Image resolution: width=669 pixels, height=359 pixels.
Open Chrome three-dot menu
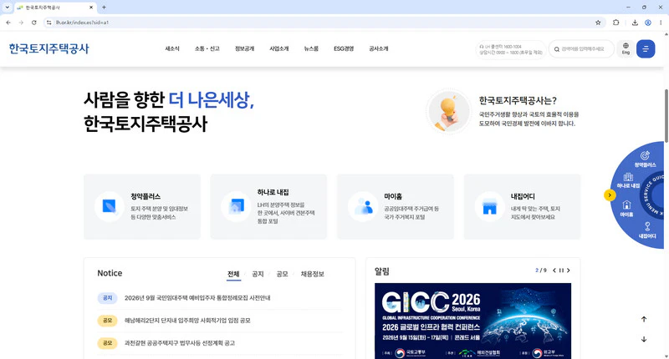pos(661,23)
